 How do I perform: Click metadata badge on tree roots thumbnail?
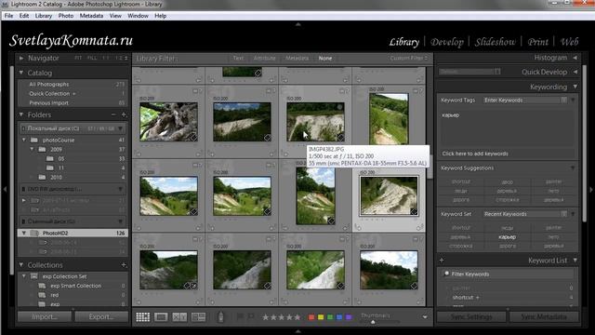[193, 138]
